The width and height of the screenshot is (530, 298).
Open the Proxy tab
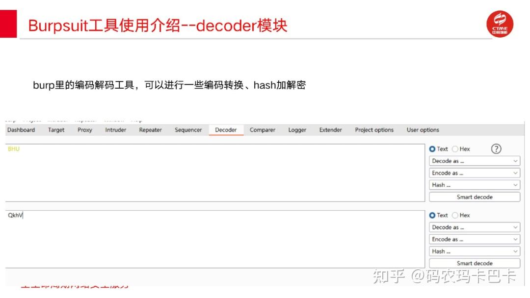click(x=85, y=130)
